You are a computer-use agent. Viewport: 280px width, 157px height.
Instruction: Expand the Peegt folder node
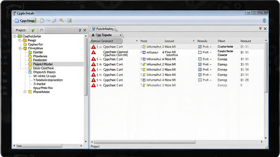(x=20, y=40)
